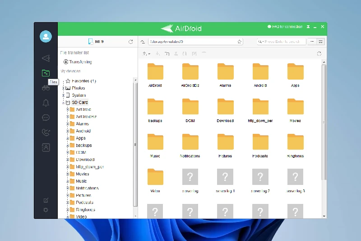The width and height of the screenshot is (361, 241).
Task: Open the Transfer paper-plane sidebar icon
Action: pos(46,58)
